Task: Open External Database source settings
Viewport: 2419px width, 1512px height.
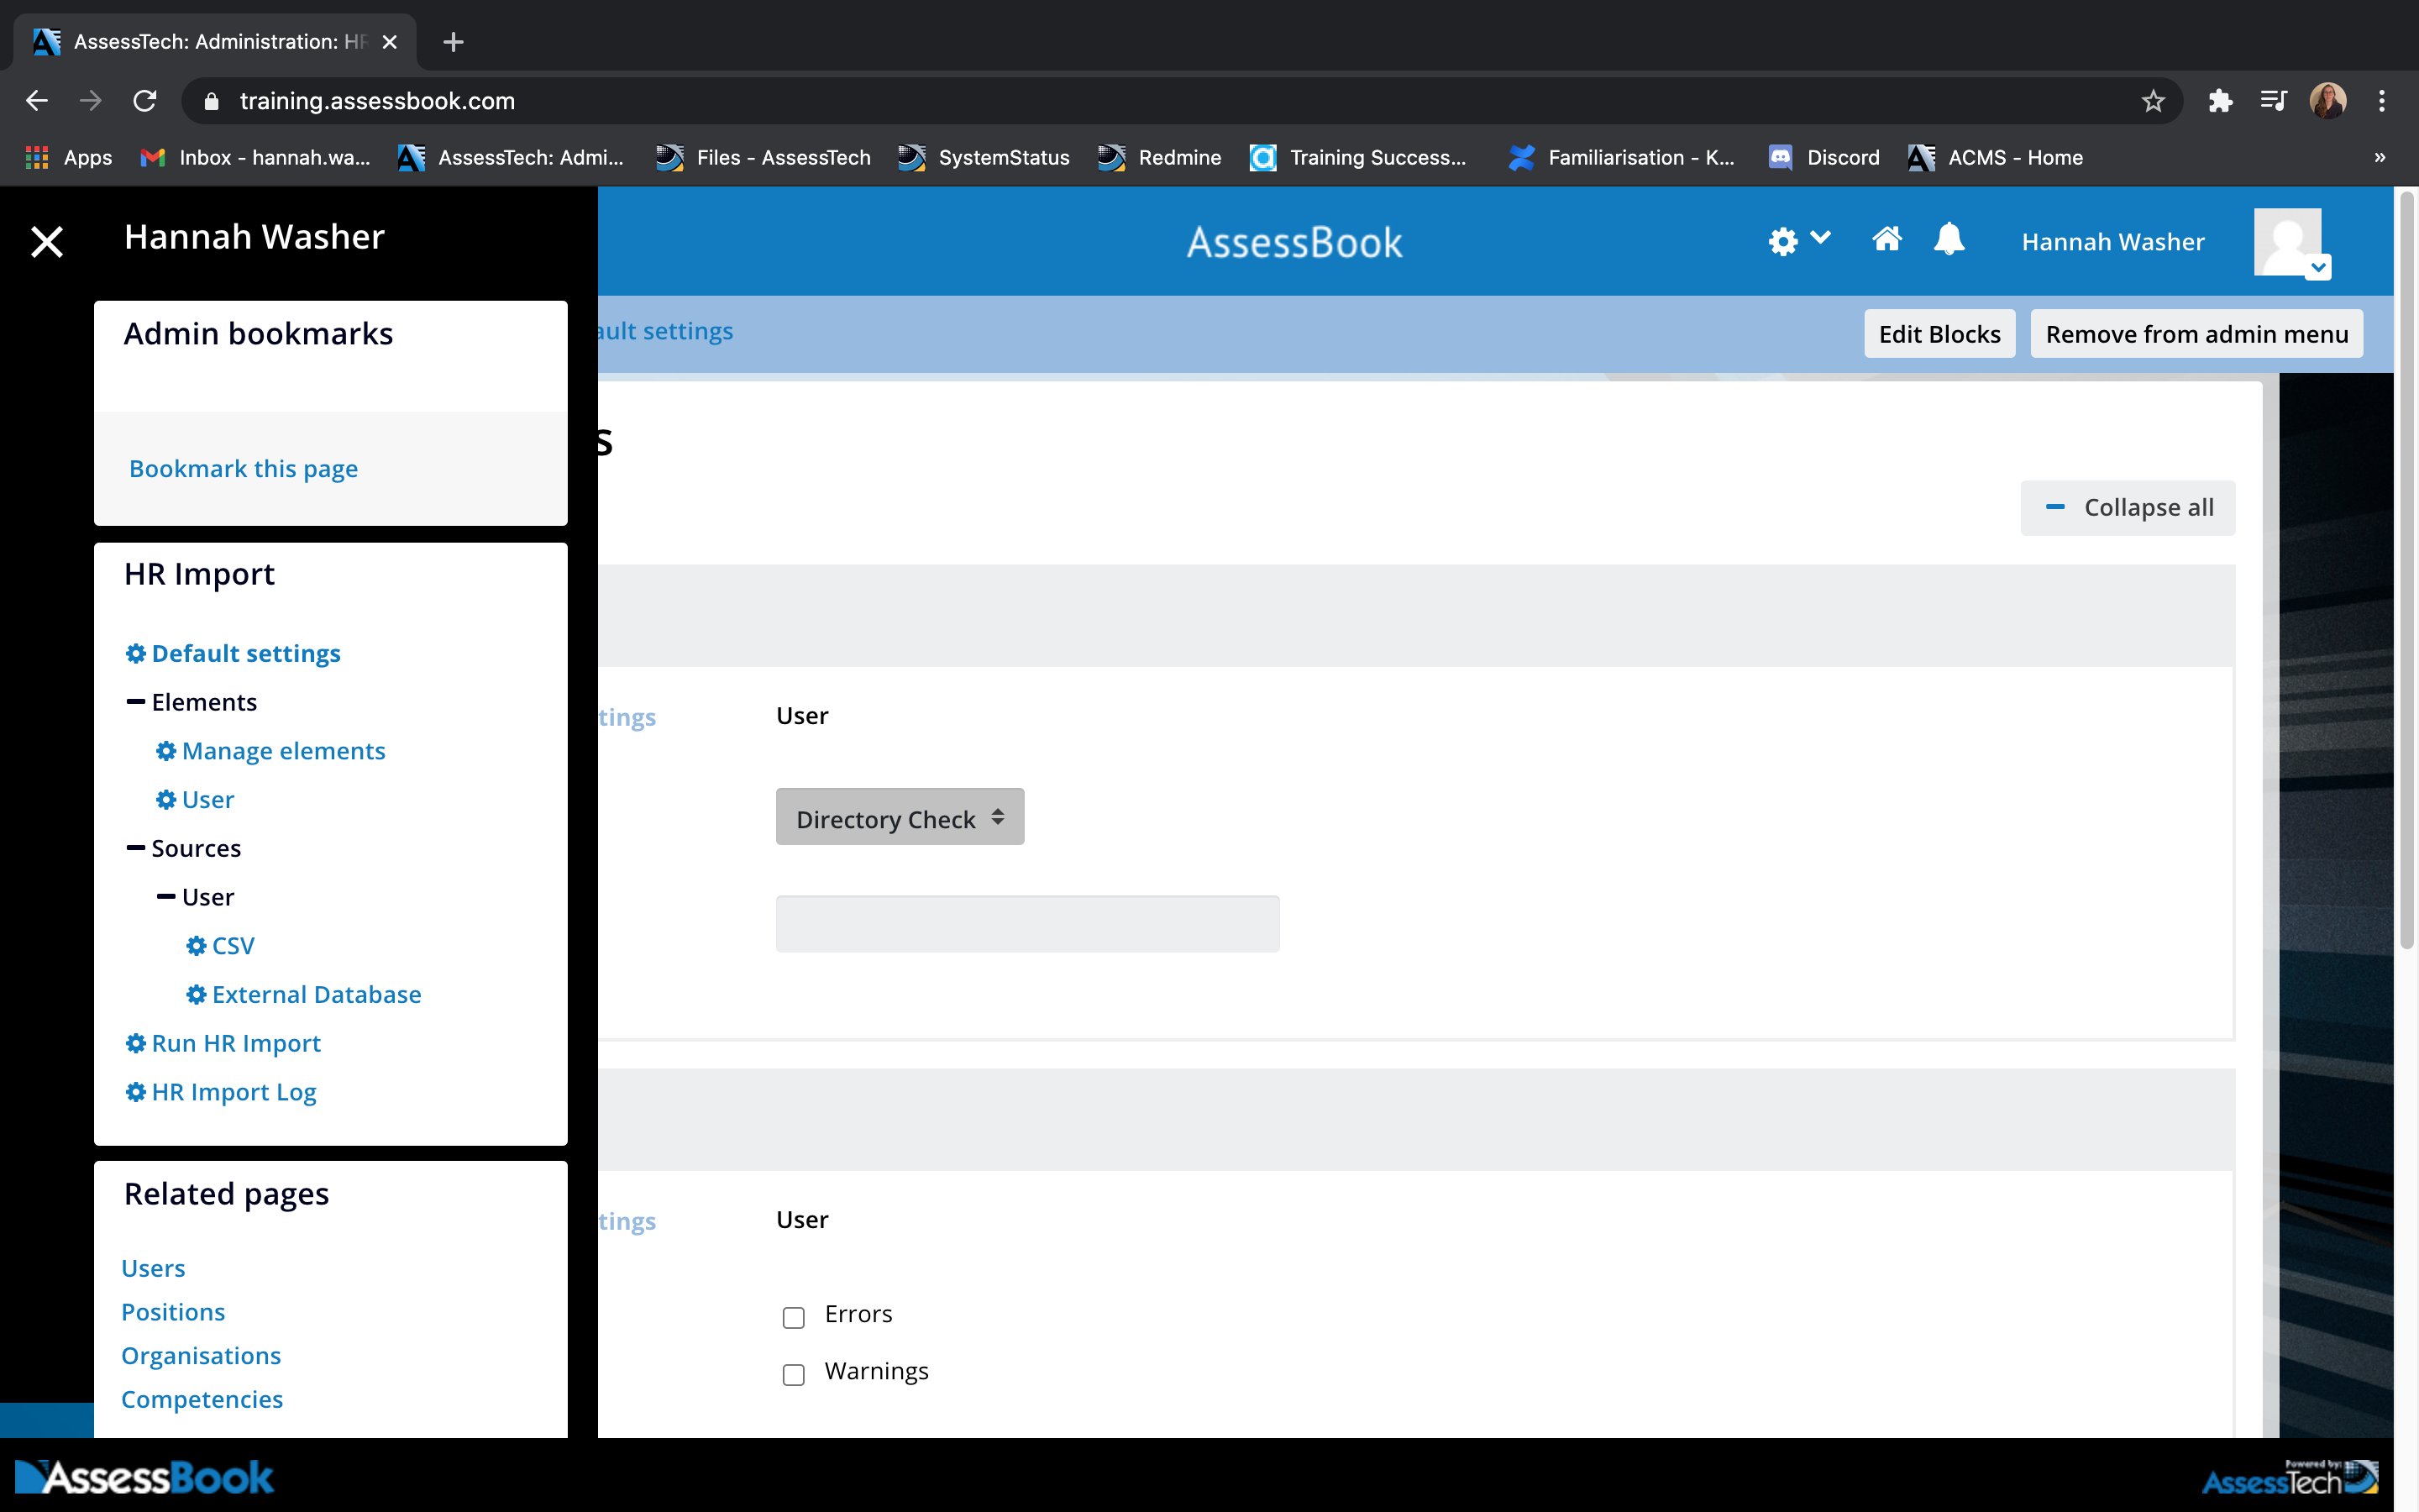Action: point(317,995)
